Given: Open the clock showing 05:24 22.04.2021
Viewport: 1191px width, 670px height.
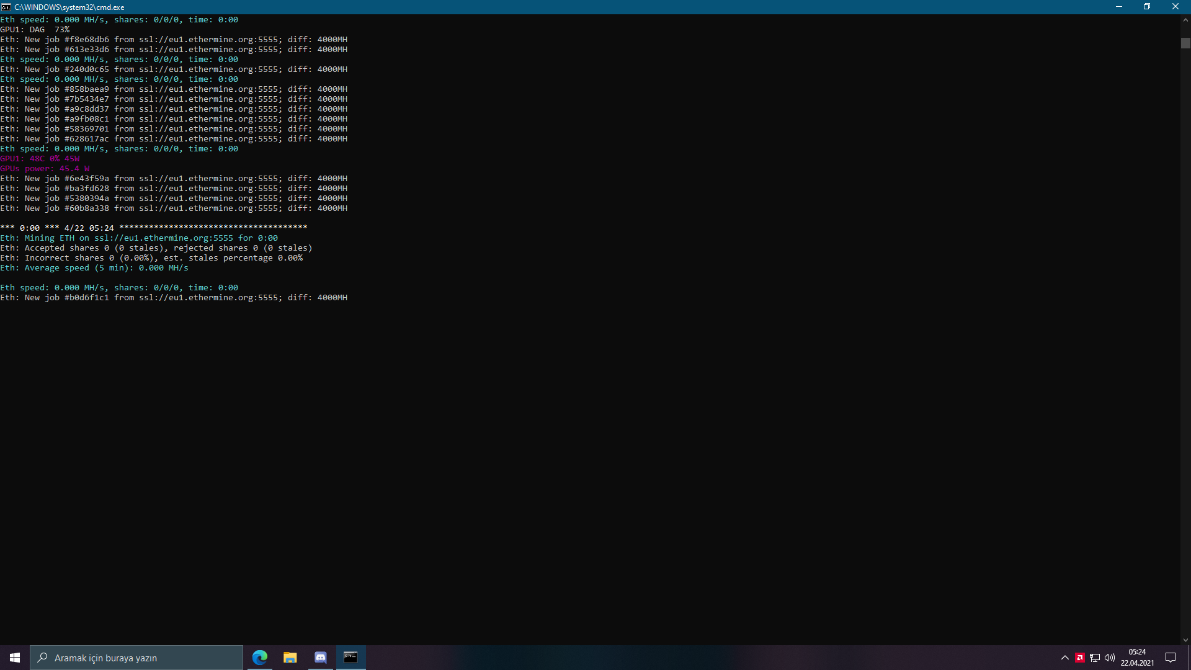Looking at the screenshot, I should [1137, 658].
